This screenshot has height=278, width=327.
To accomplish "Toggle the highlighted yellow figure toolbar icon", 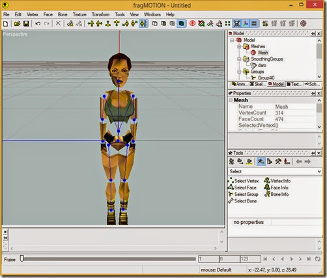I will (143, 23).
